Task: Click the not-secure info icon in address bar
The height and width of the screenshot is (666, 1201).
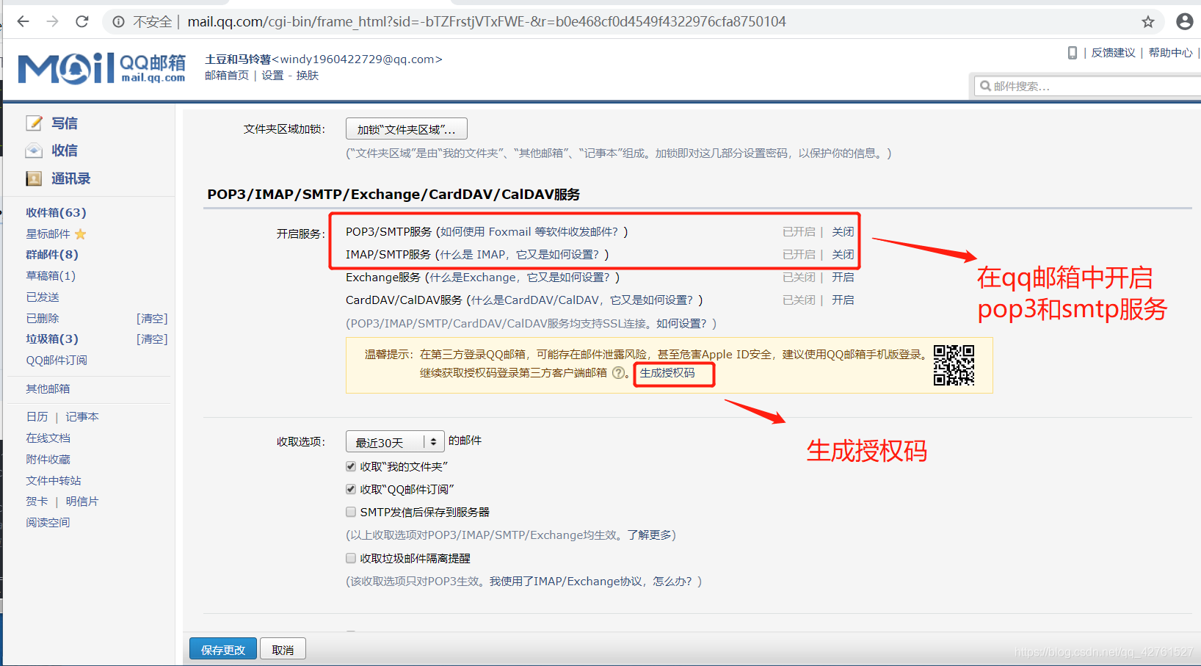Action: coord(118,22)
